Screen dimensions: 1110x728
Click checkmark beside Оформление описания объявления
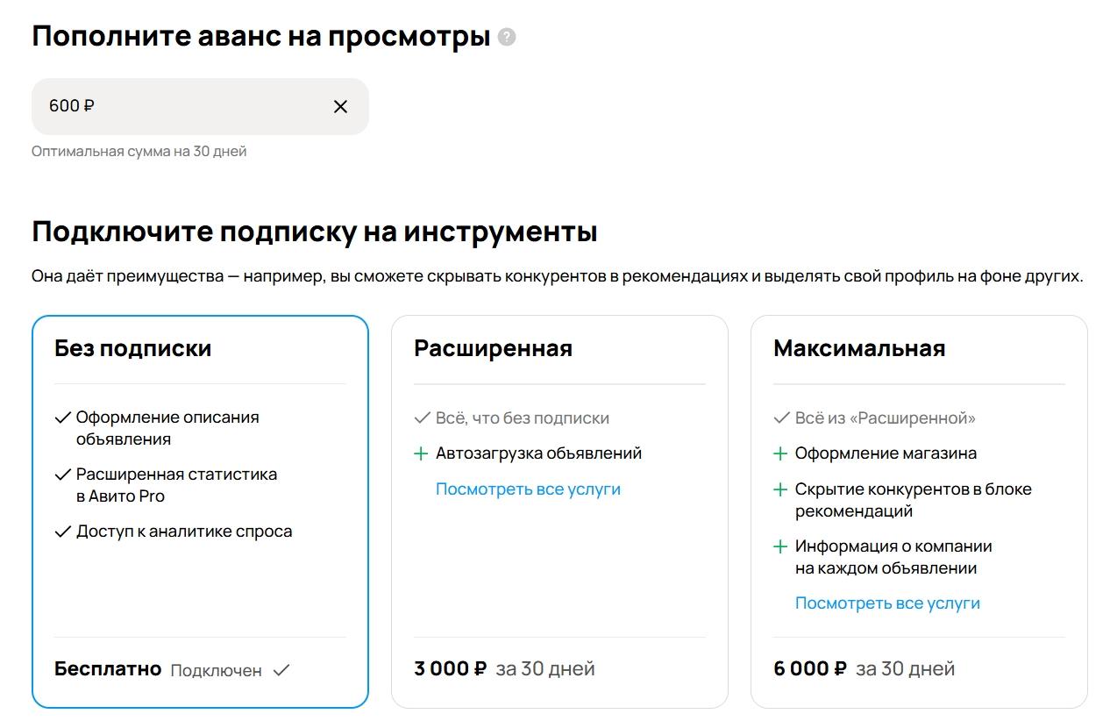tap(62, 418)
